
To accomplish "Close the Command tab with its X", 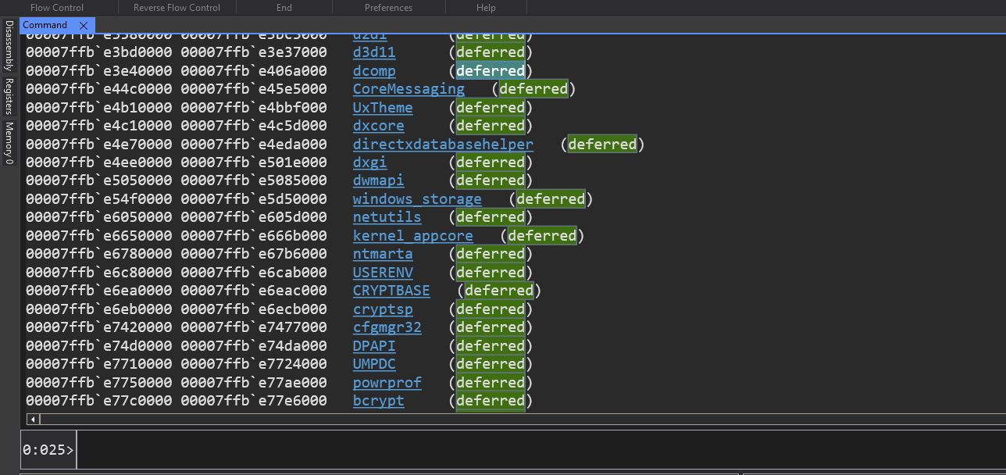I will [84, 26].
